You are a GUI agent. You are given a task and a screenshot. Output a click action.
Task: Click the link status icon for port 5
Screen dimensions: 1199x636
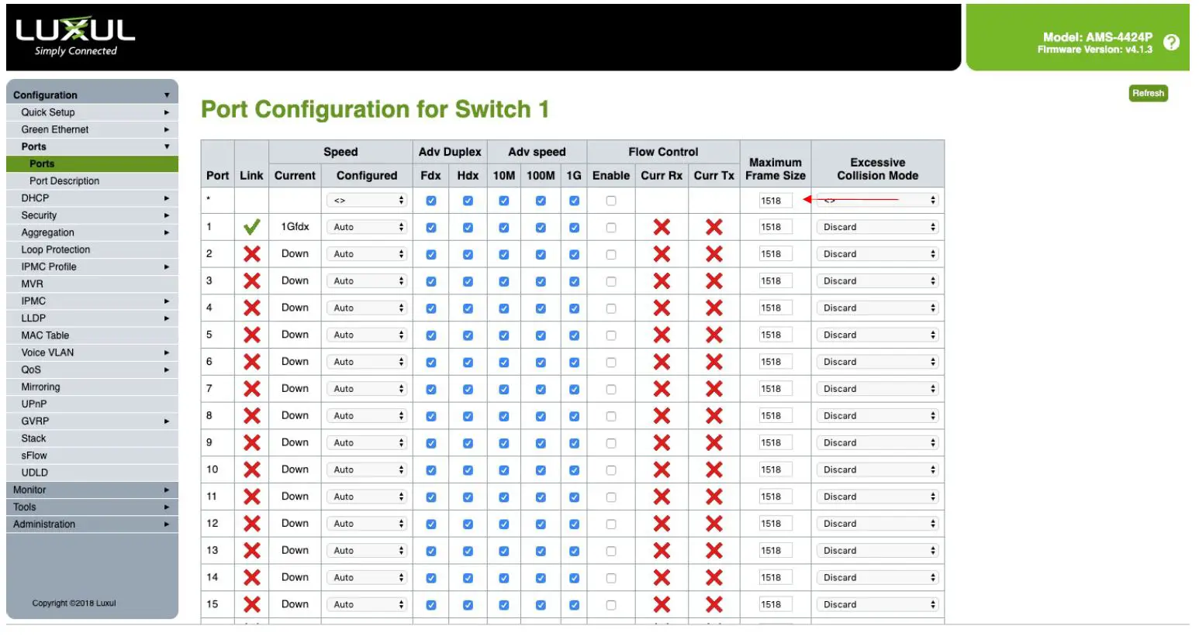tap(251, 335)
